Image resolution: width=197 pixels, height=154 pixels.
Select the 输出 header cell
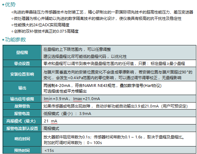(22, 88)
